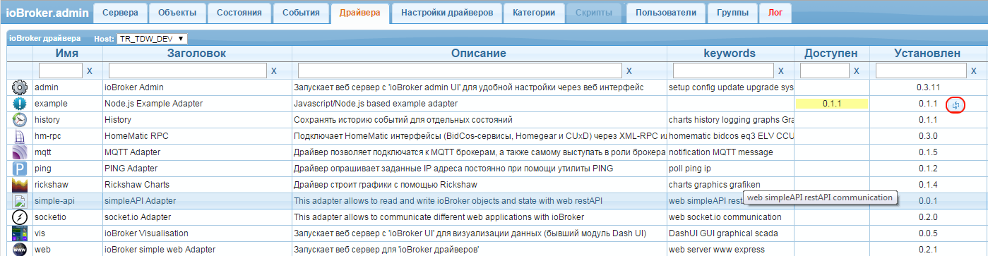Click the vis adapter icon
The width and height of the screenshot is (988, 256).
(x=20, y=233)
